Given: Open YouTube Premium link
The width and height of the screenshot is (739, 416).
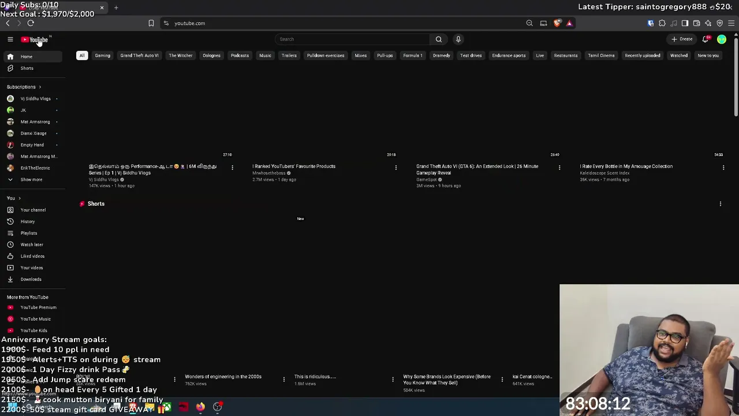Looking at the screenshot, I should pos(32,307).
